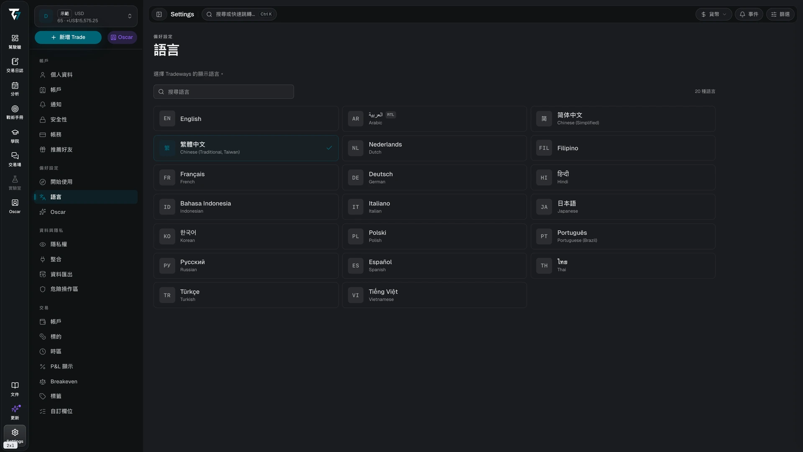The width and height of the screenshot is (803, 452).
Task: Select 简体中文 Chinese Simplified card
Action: pos(623,119)
